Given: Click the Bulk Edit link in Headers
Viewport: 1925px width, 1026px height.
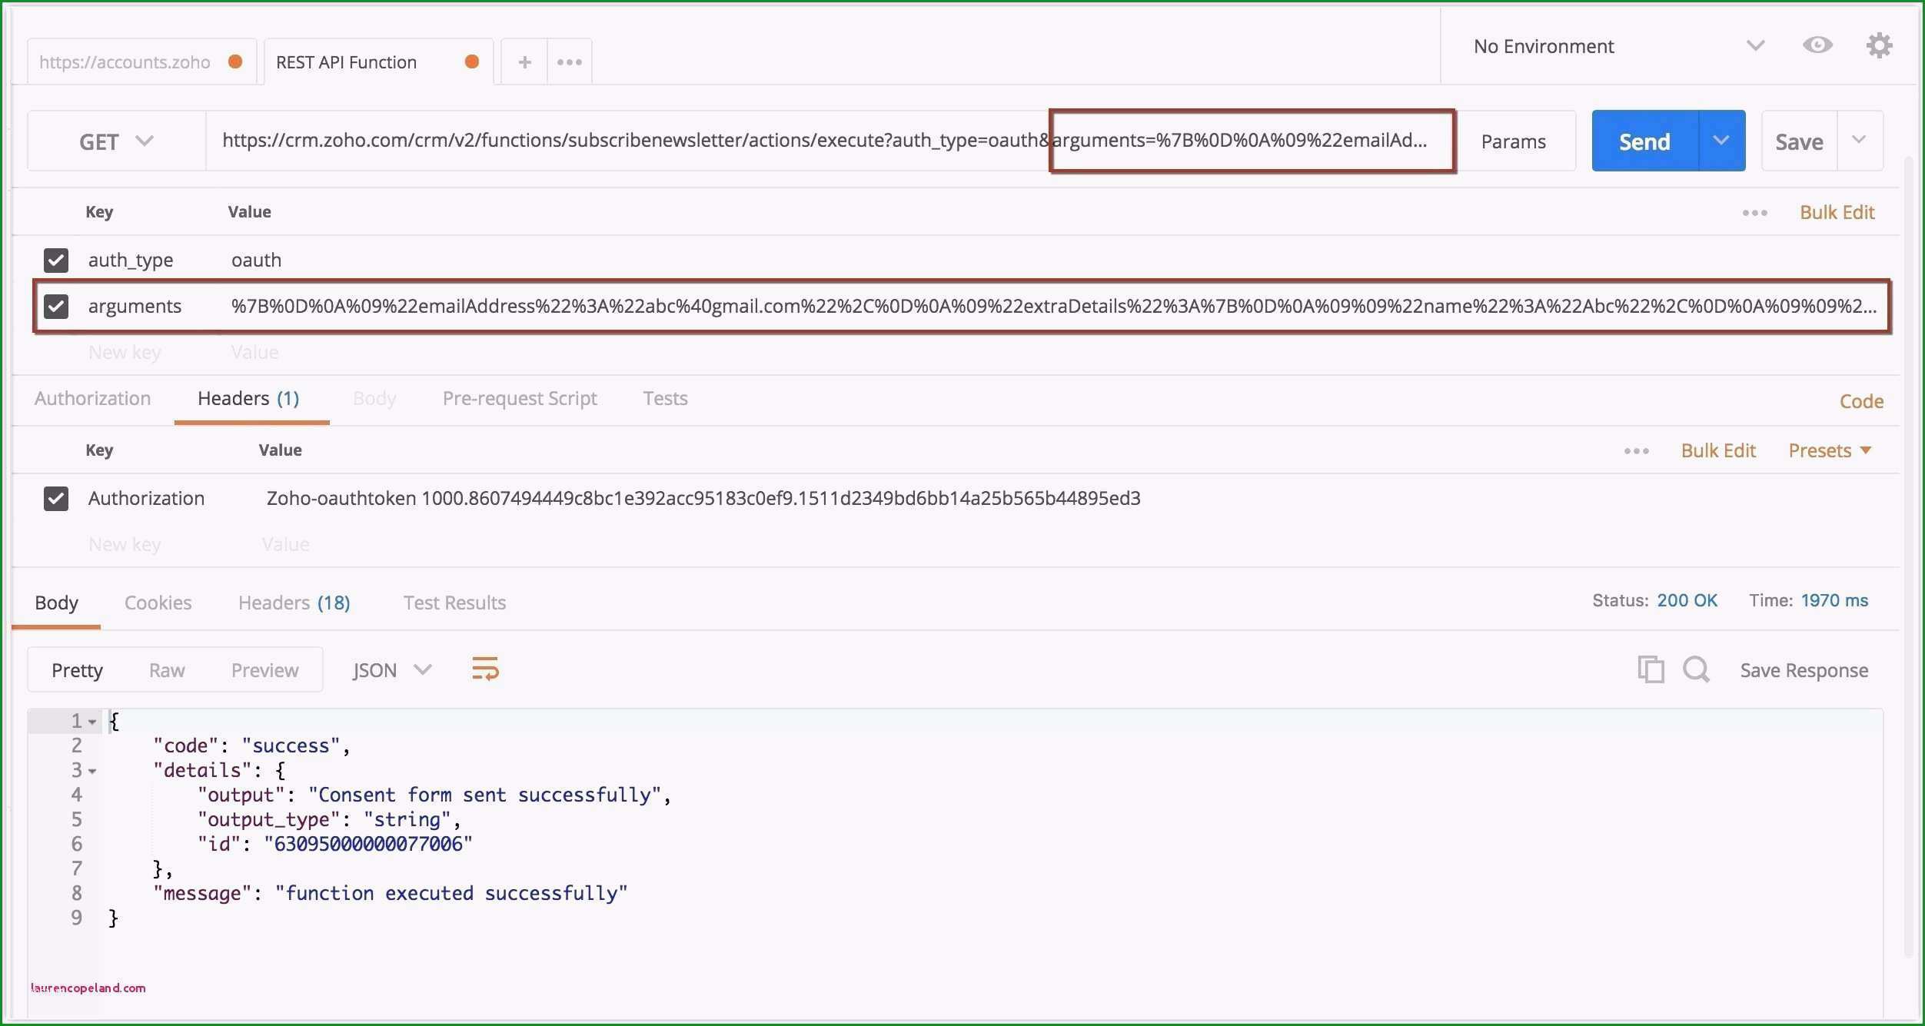Looking at the screenshot, I should 1717,450.
